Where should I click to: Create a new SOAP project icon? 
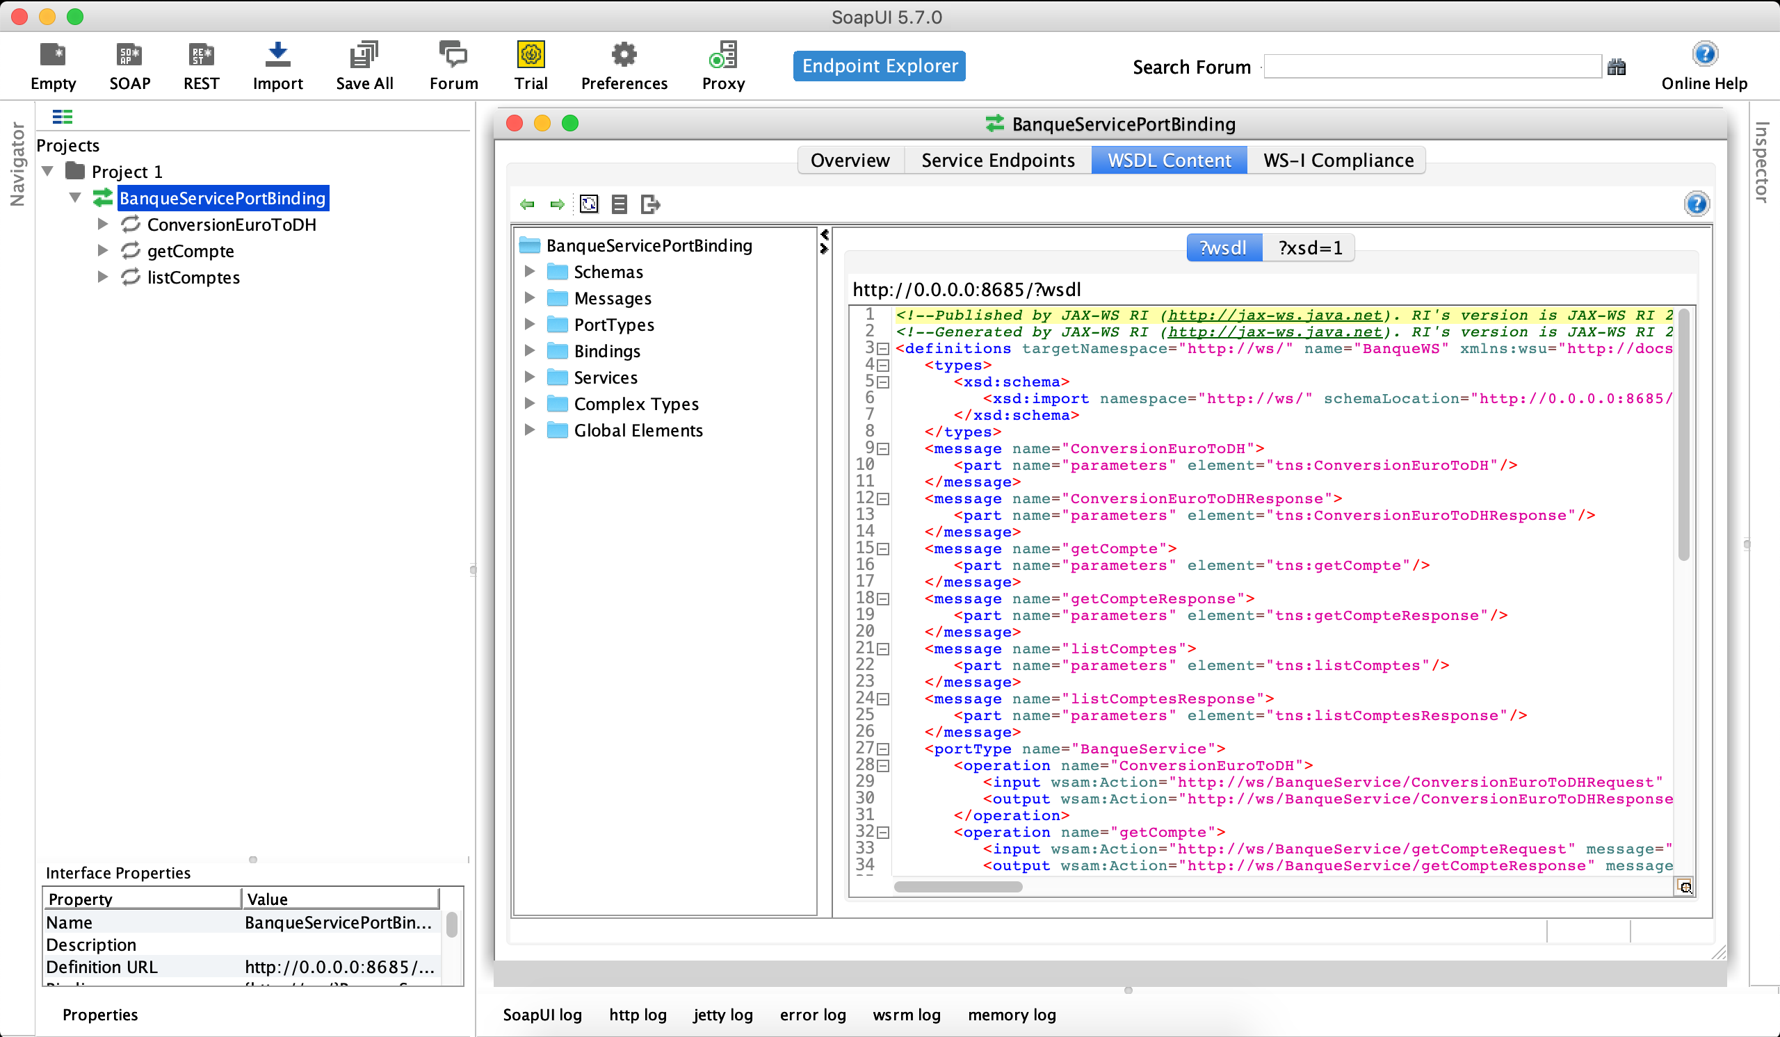click(129, 55)
